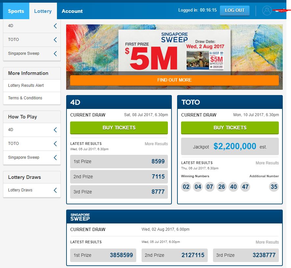
Task: Click the LOG OUT button
Action: 235,11
